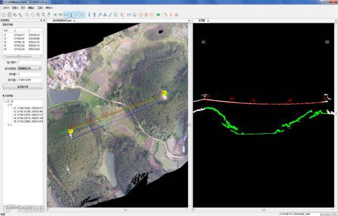338x216 pixels.
Task: Click red label 03 on the profile line
Action: (x=253, y=101)
